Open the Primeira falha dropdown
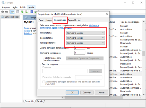 85,33
